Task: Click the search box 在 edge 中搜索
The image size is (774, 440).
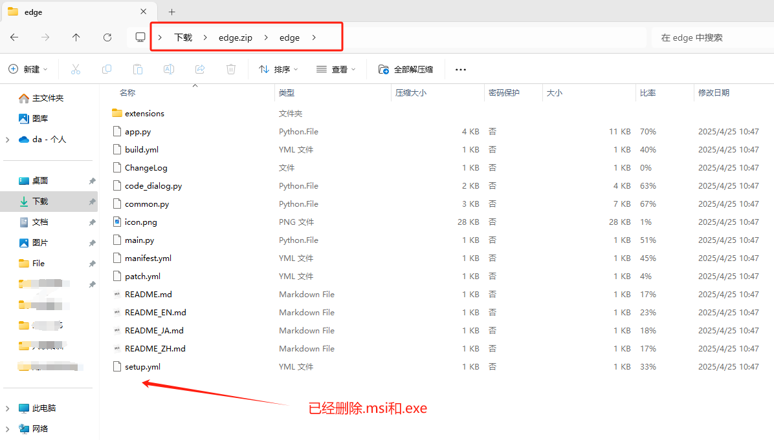Action: pos(713,37)
